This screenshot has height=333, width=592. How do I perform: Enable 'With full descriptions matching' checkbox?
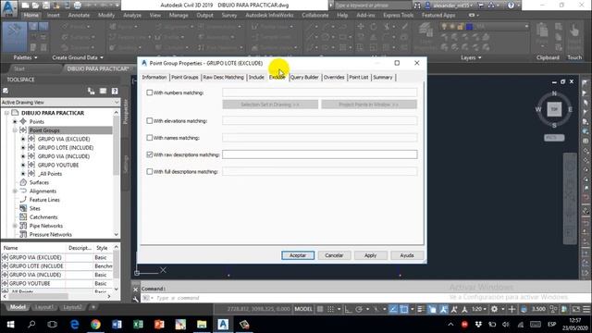(150, 171)
